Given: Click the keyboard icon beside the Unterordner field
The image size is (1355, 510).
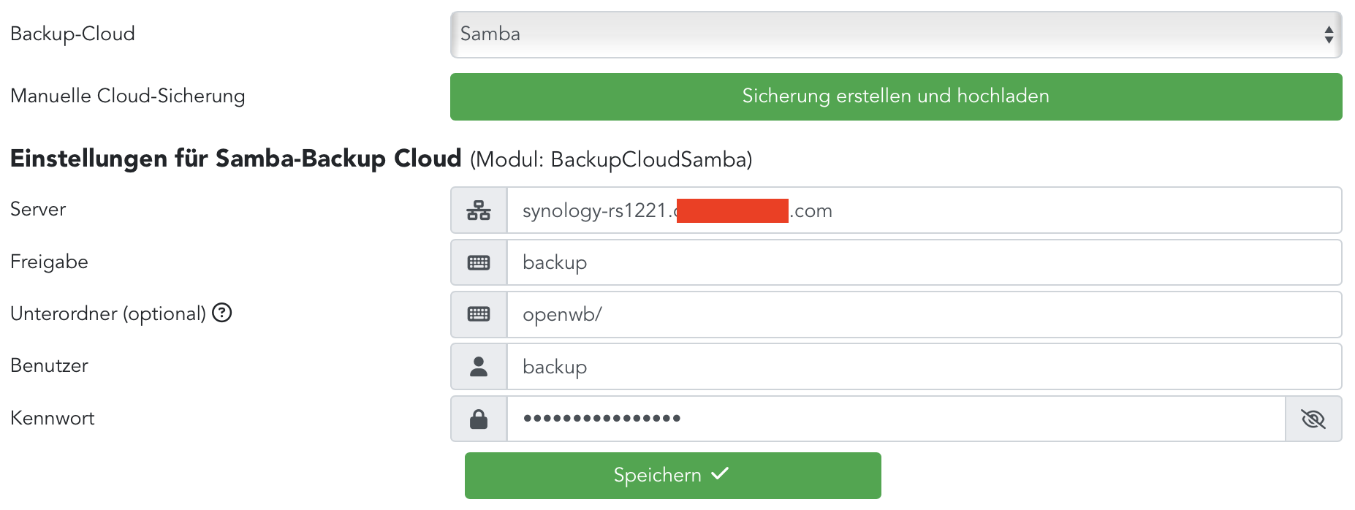Looking at the screenshot, I should [479, 314].
